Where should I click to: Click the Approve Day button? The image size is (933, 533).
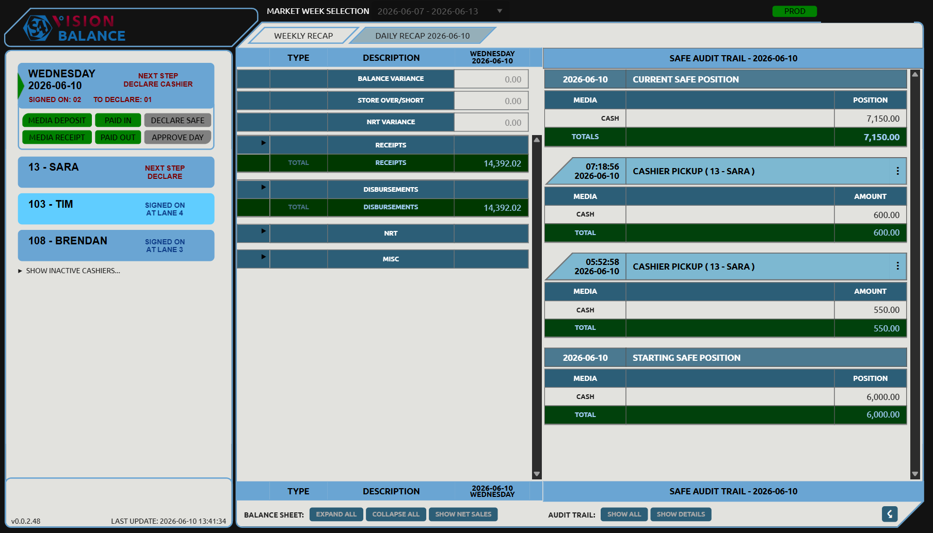tap(178, 137)
